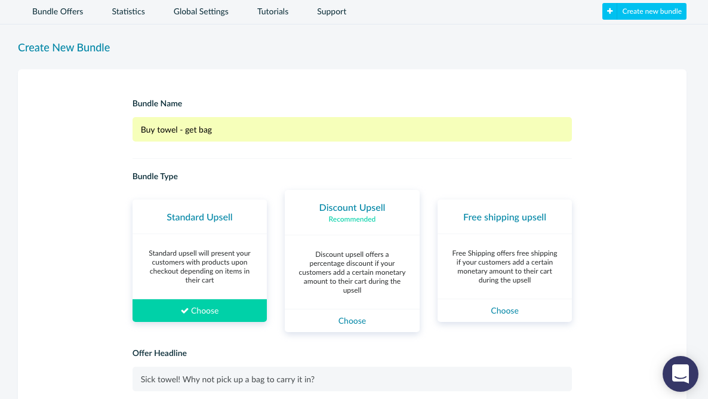Select the Discount Upsell card title
The height and width of the screenshot is (399, 708).
pos(352,207)
